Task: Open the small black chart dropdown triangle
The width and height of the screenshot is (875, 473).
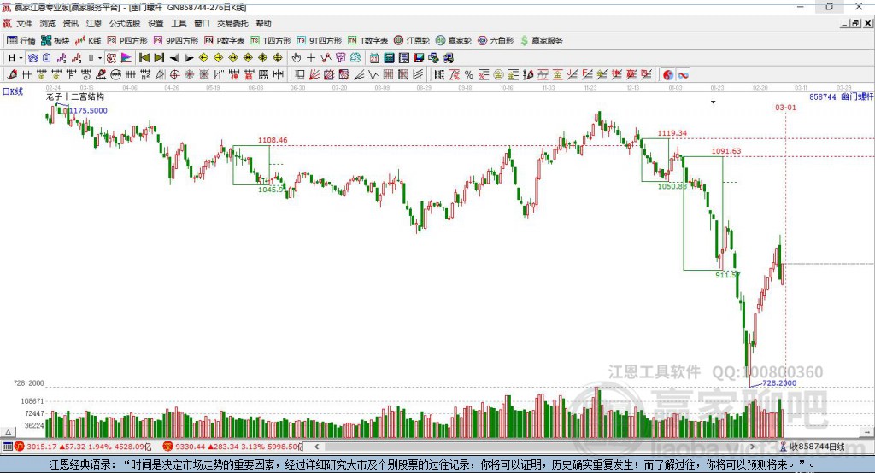Action: 714,102
